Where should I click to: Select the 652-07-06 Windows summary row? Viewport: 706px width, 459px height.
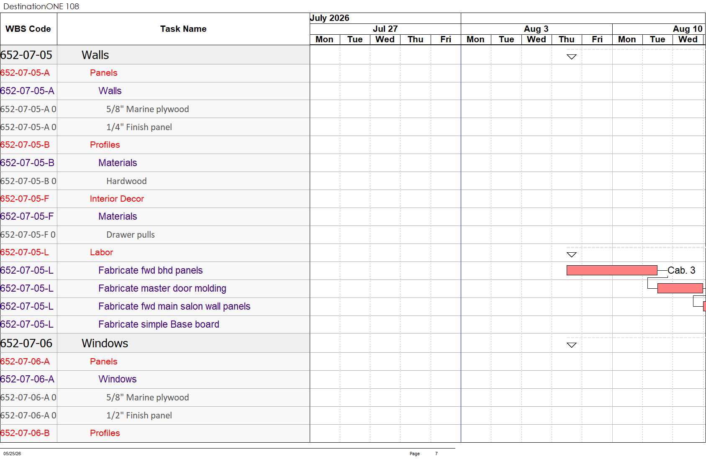click(155, 343)
